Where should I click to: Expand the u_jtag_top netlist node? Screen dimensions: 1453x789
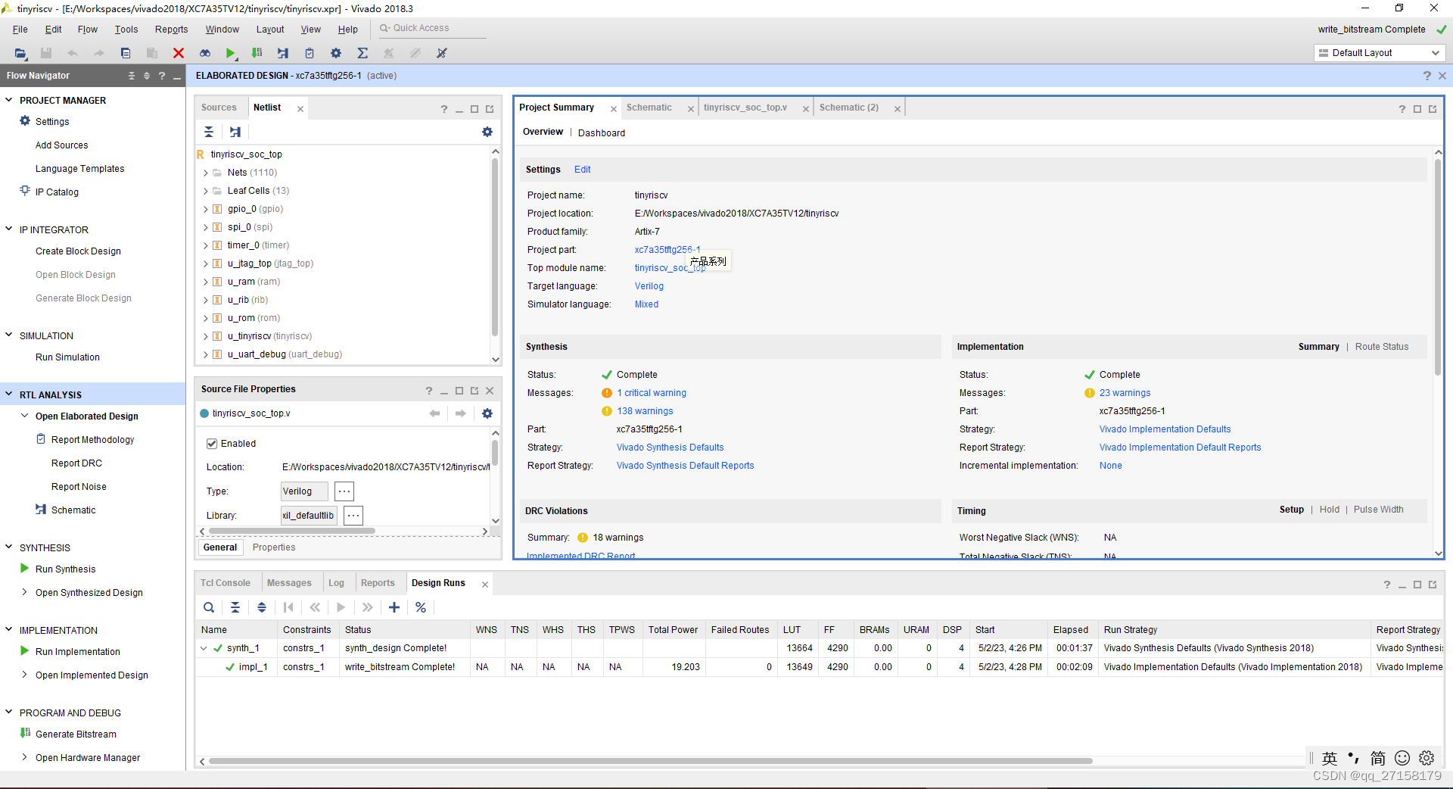(205, 264)
